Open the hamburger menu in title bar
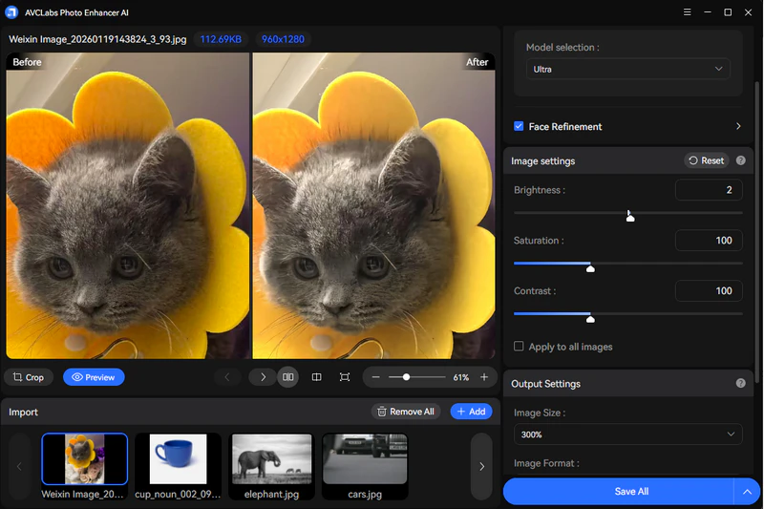 click(687, 12)
